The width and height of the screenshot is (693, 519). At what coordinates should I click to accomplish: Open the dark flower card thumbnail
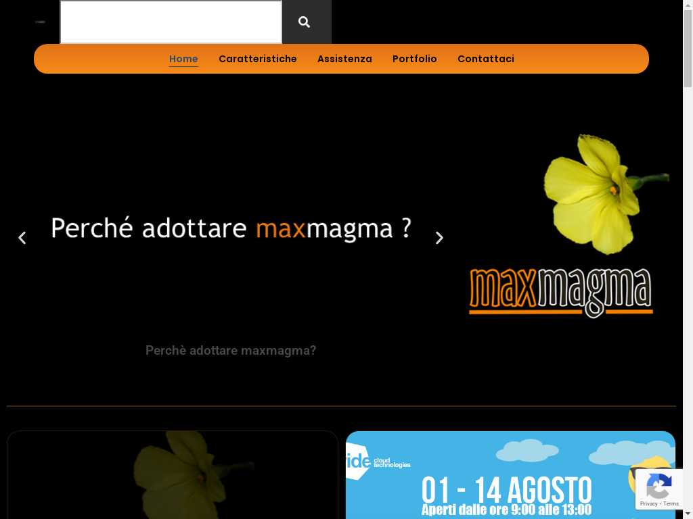173,475
